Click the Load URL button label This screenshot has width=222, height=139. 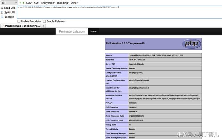[x=10, y=8]
